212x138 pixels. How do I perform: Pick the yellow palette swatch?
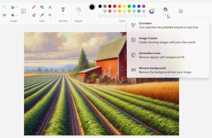coord(124,6)
